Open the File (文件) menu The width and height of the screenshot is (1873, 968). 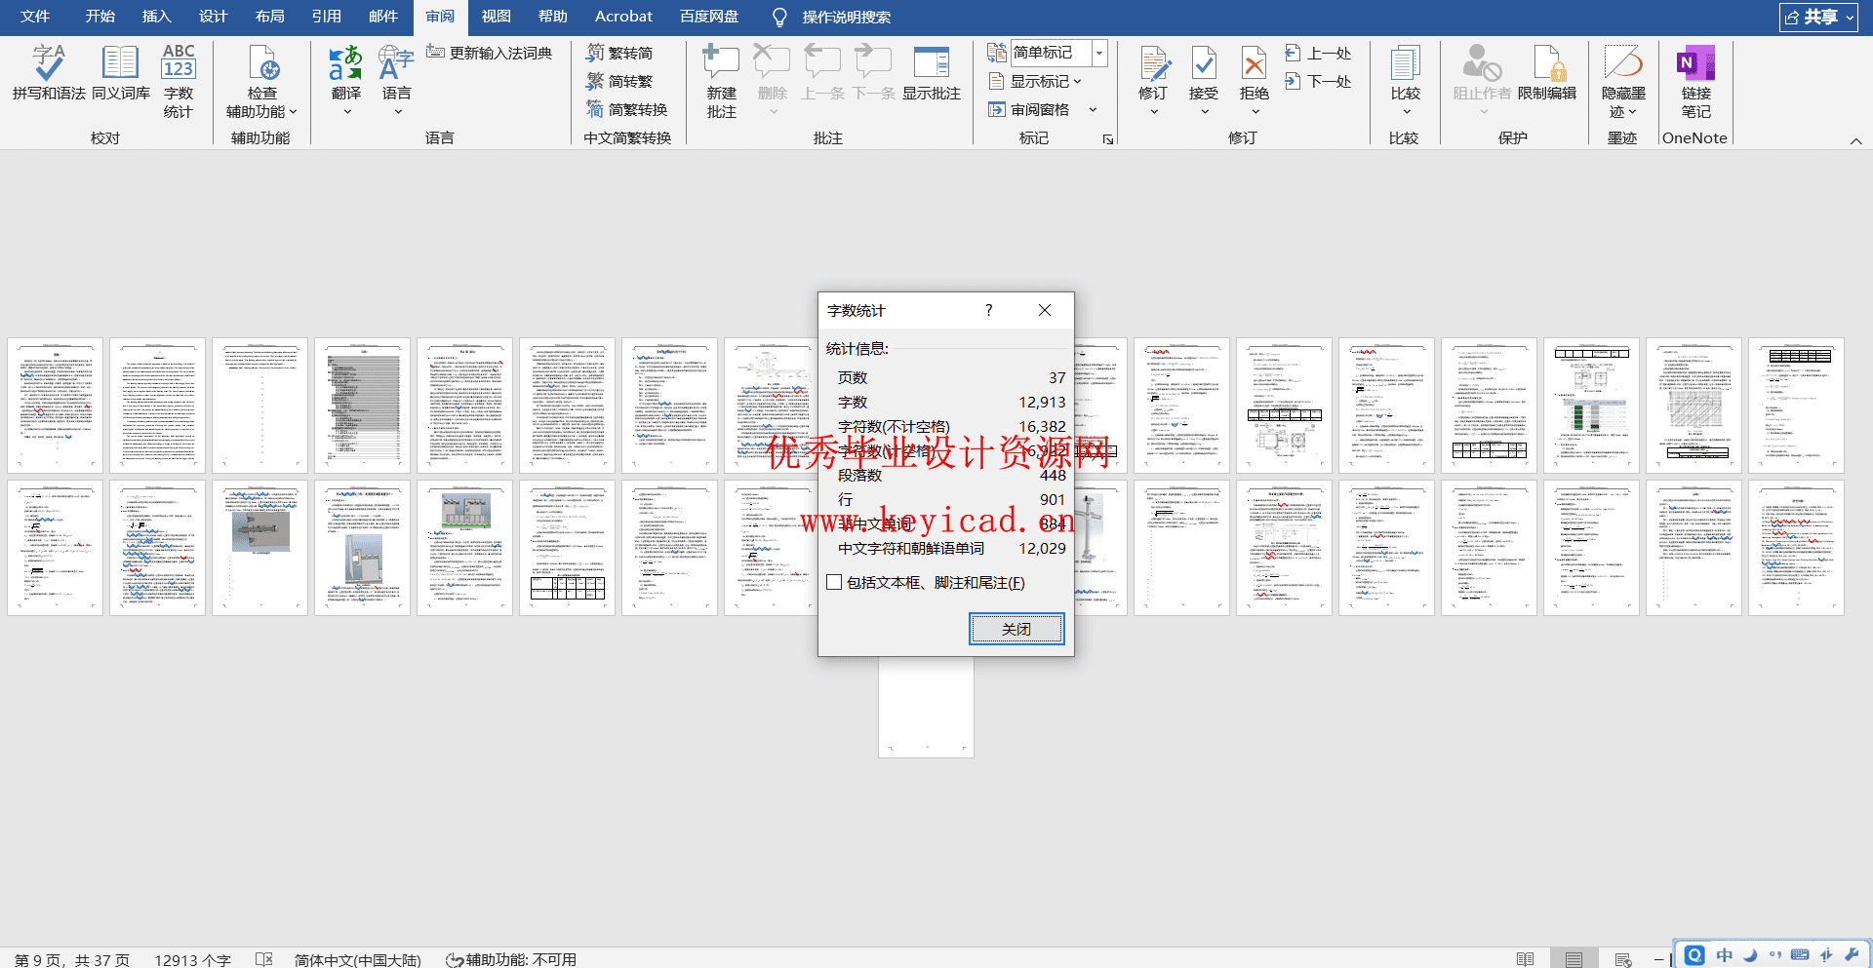click(x=35, y=17)
